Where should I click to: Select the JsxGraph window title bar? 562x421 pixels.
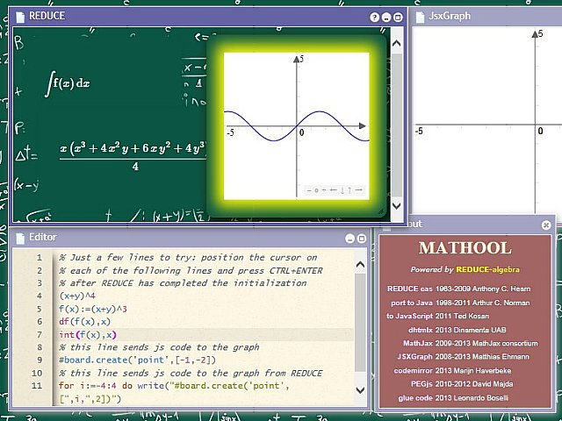(x=487, y=17)
